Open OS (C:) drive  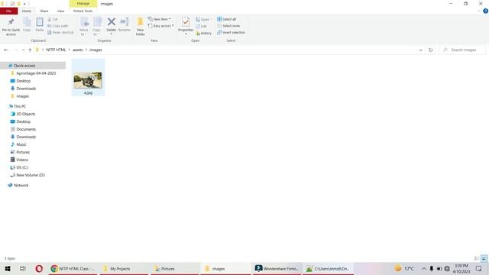22,167
